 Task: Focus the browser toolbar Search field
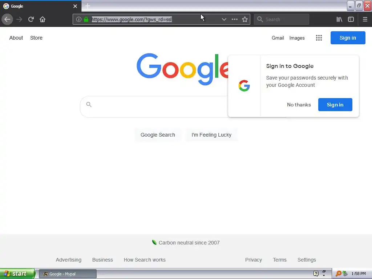[x=282, y=19]
